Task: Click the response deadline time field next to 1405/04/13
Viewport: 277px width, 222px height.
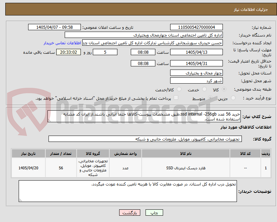Action: (x=143, y=52)
